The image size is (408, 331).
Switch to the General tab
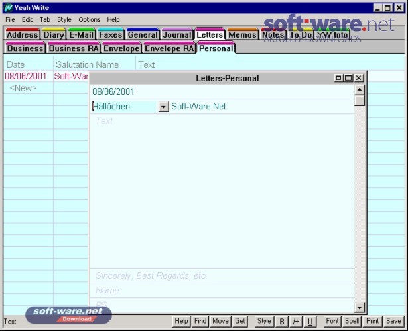pos(143,34)
